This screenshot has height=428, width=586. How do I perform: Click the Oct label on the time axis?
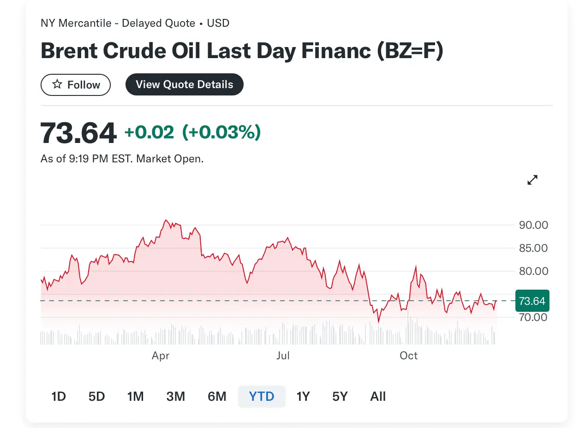pos(408,356)
